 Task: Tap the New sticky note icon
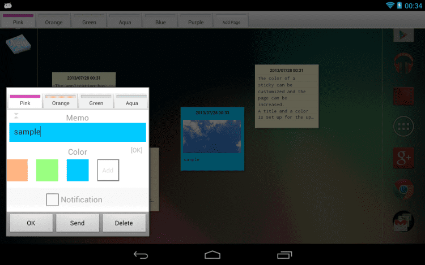point(18,44)
